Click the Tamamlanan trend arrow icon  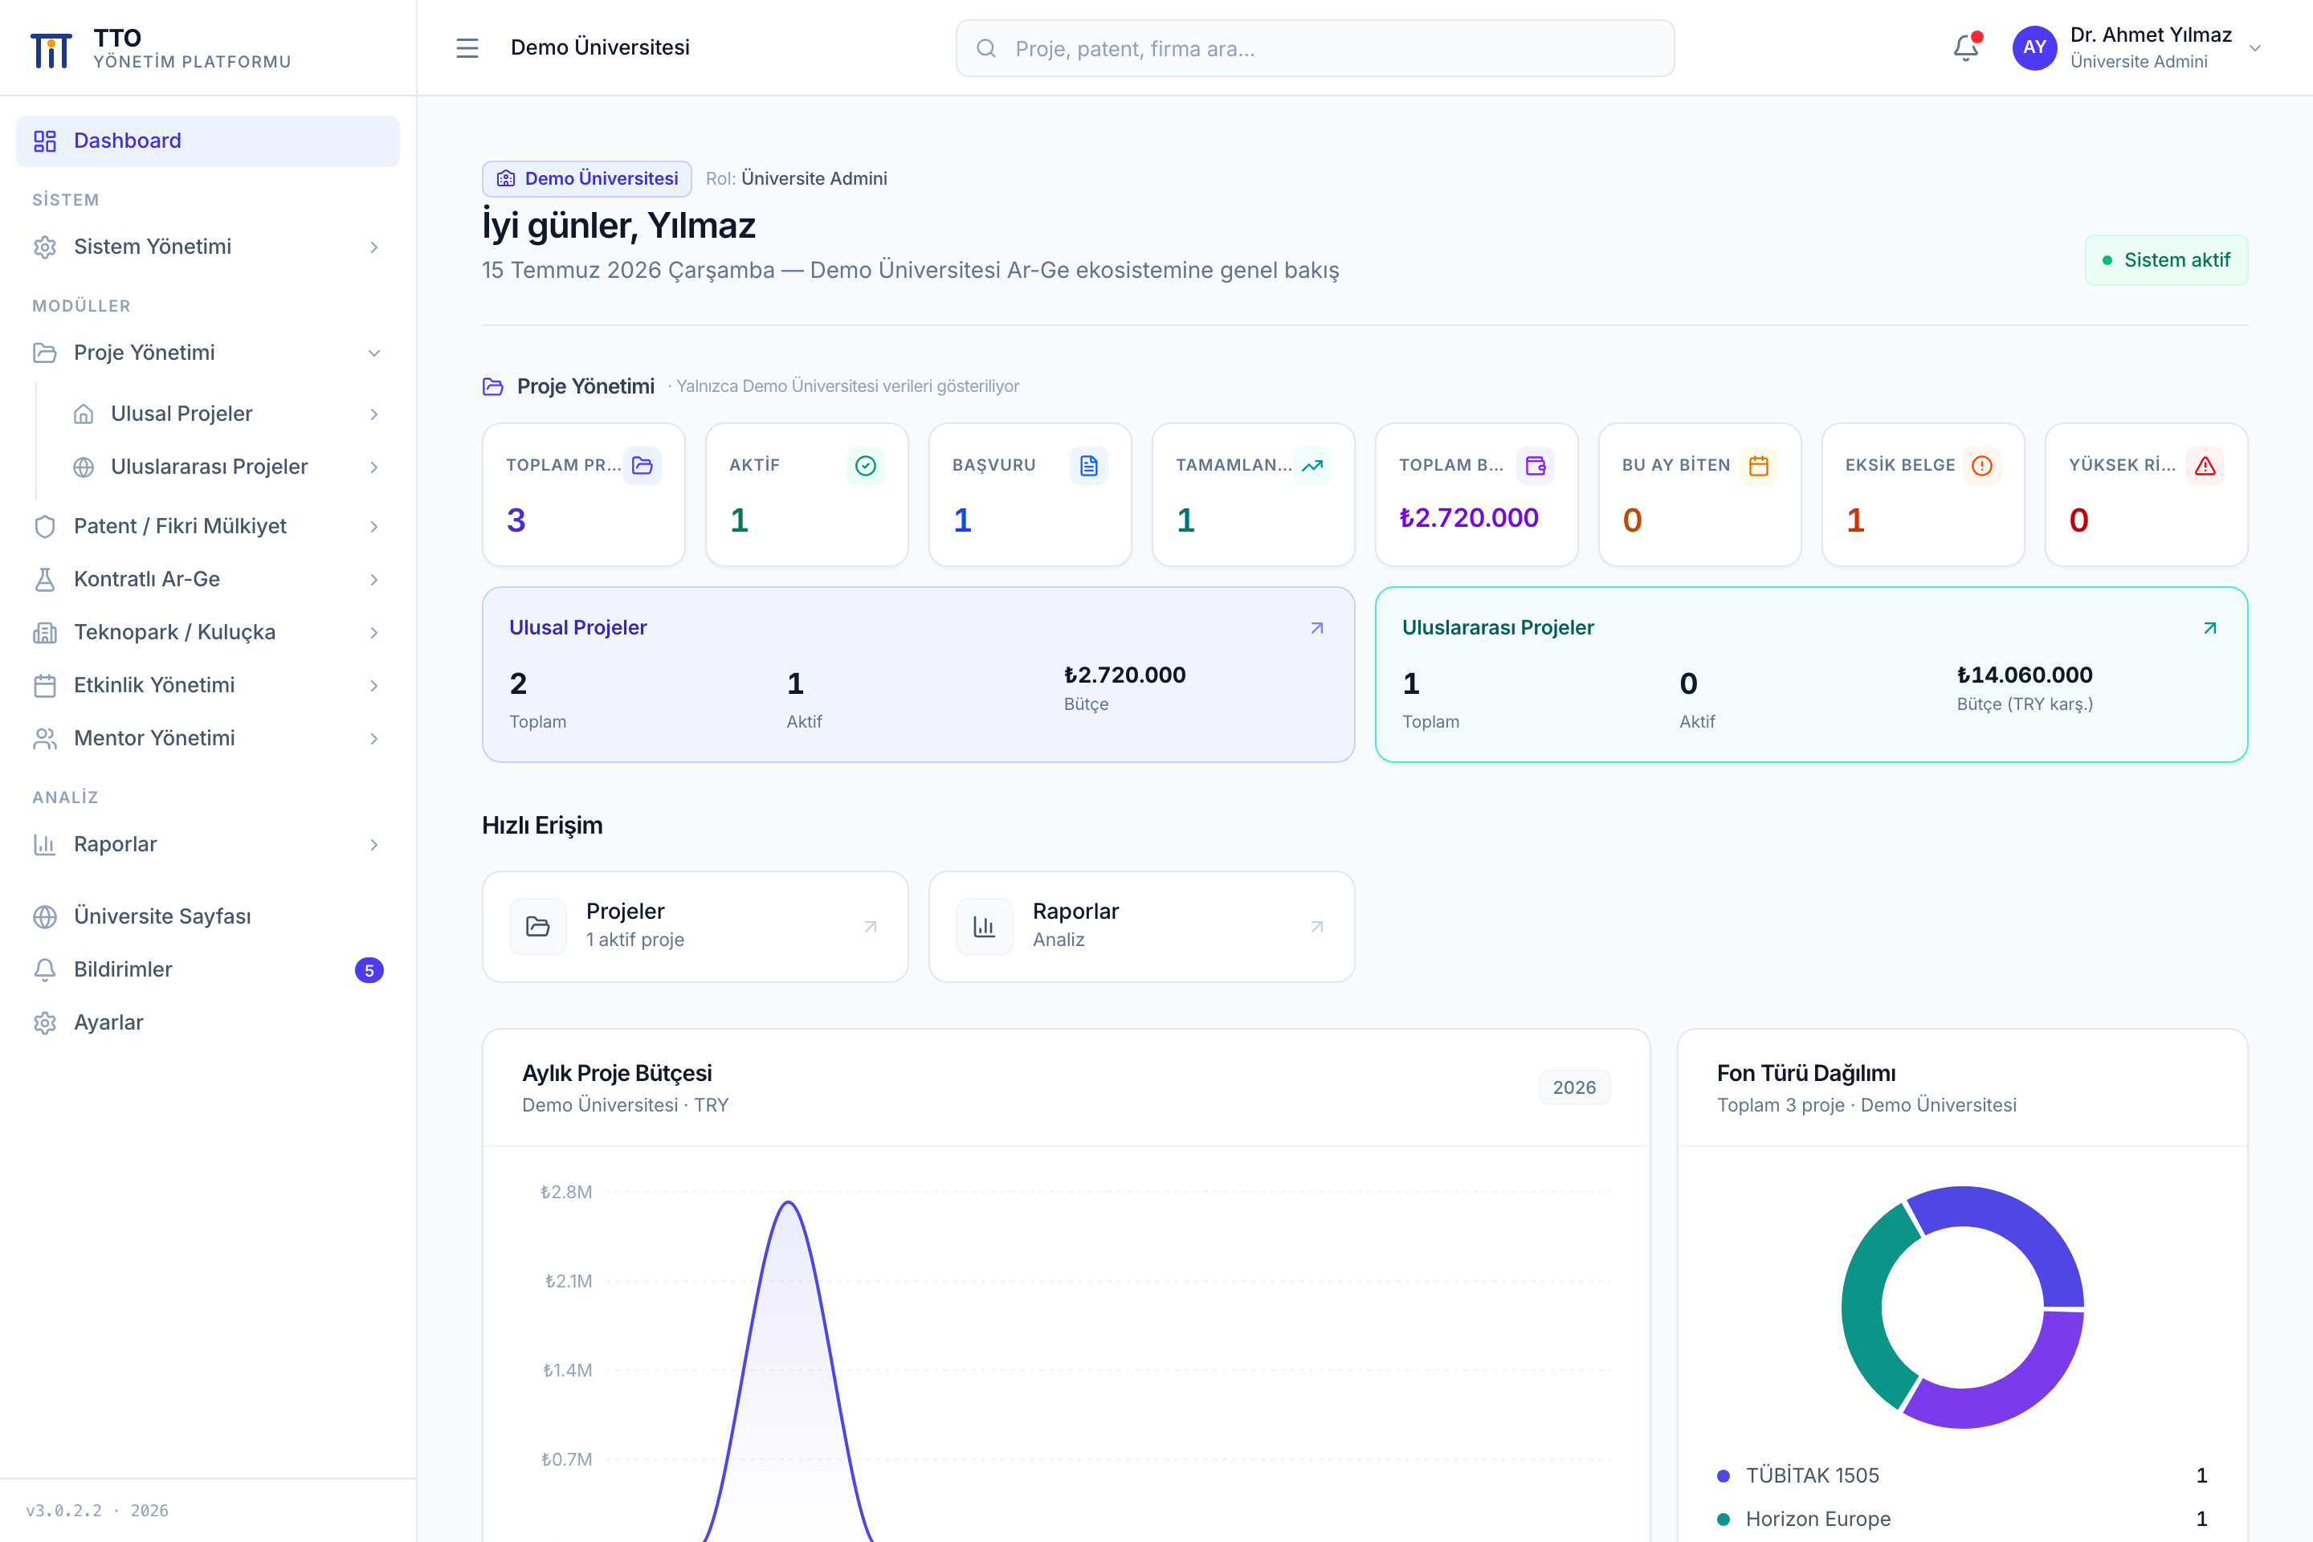click(x=1312, y=465)
